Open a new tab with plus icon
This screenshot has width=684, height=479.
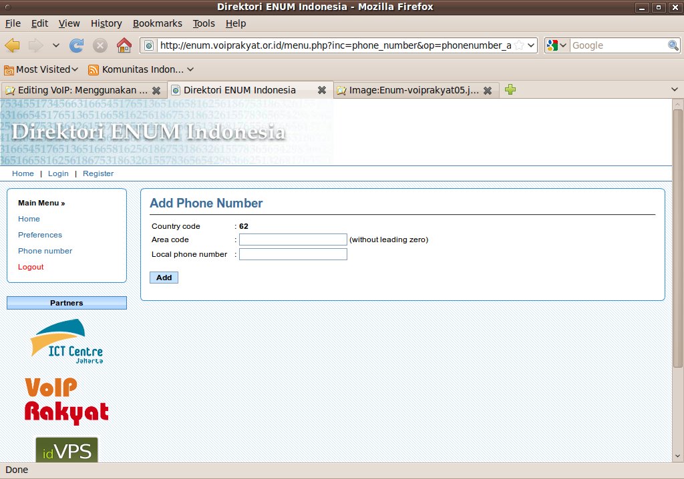coord(510,89)
